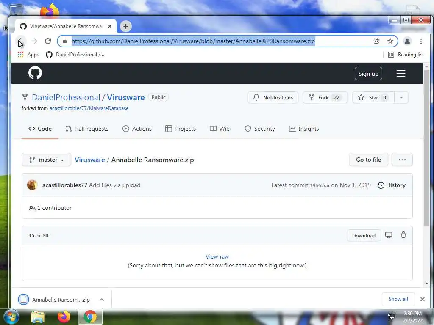434x325 pixels.
Task: Click the acastillorobles77 avatar image
Action: [32, 185]
